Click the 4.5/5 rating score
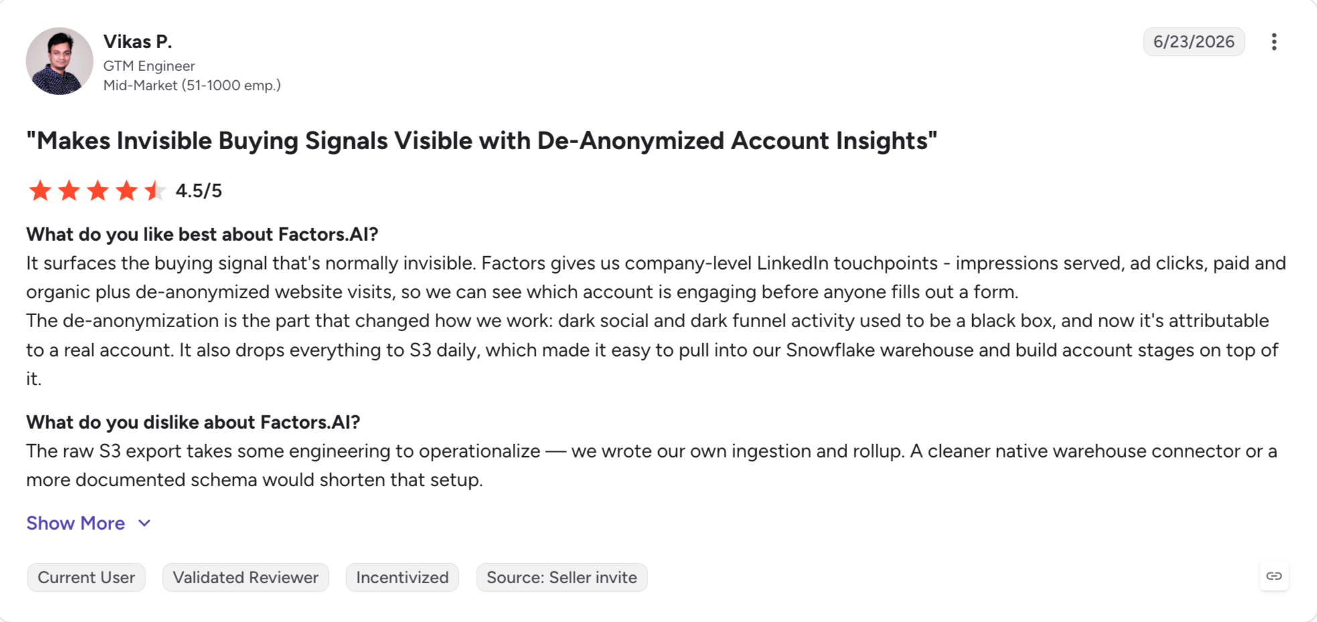Image resolution: width=1317 pixels, height=622 pixels. pos(199,191)
